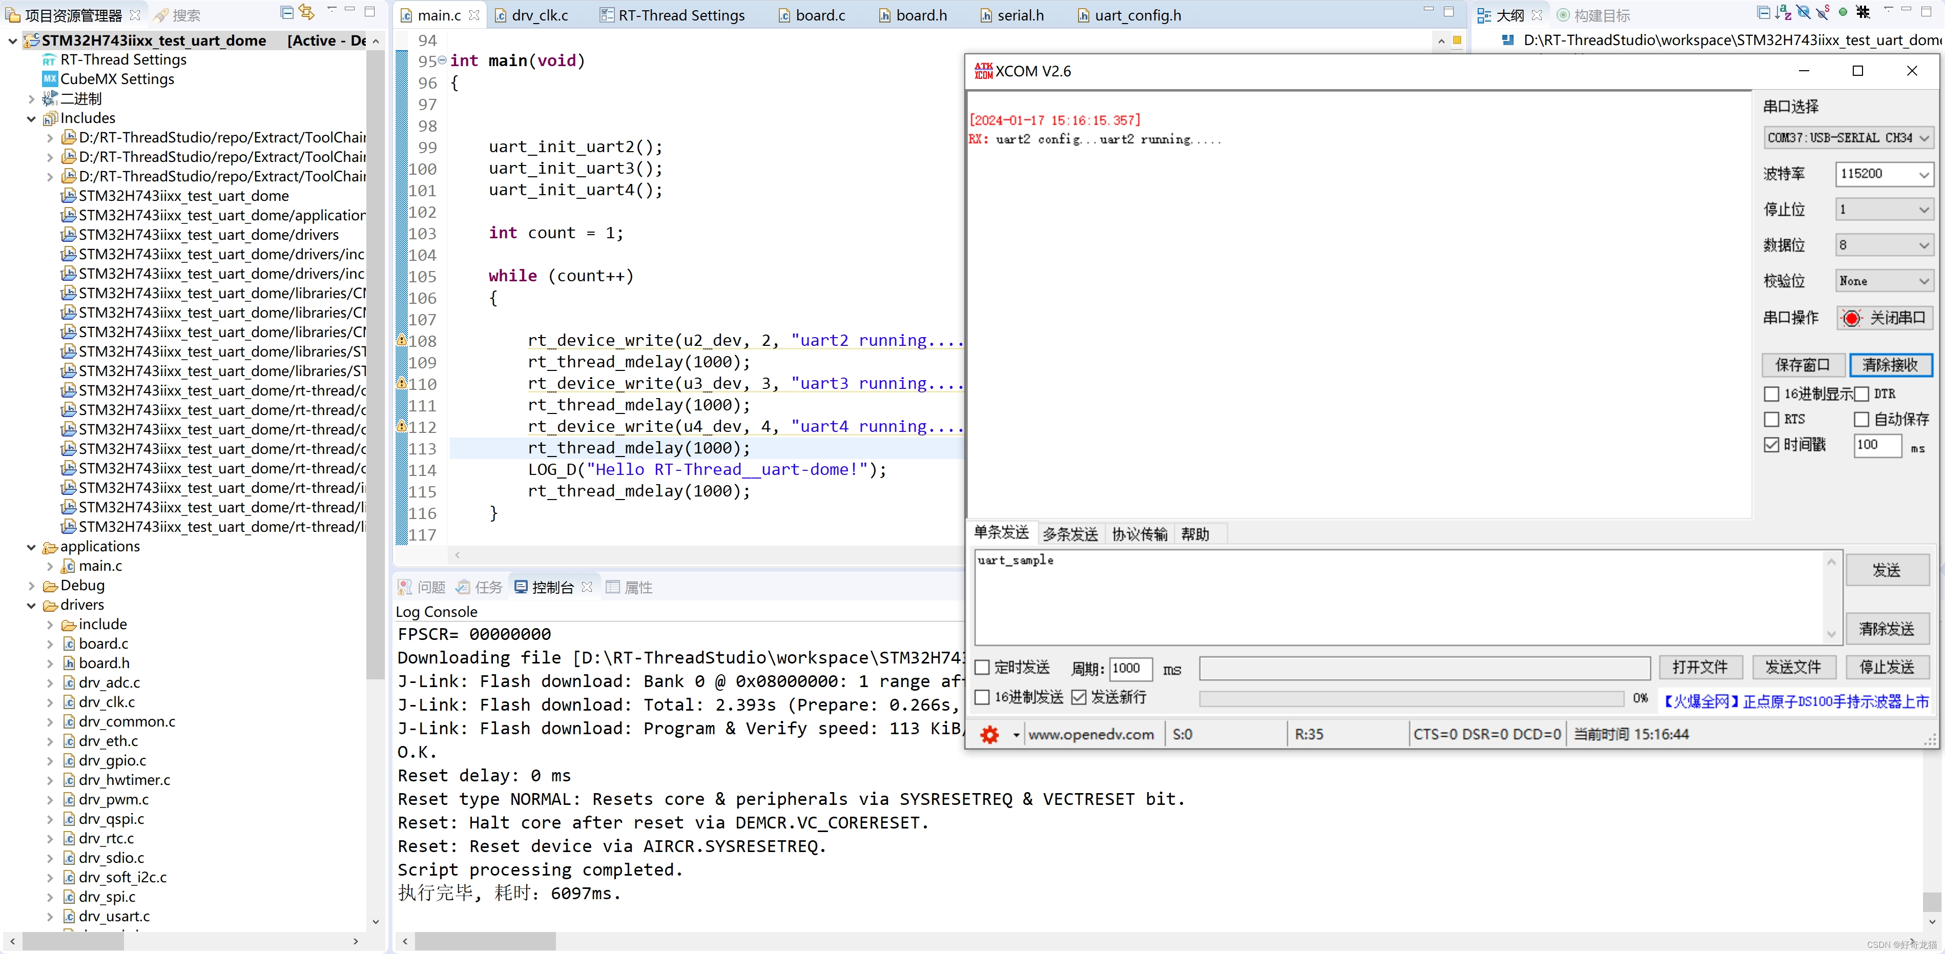Click the console horizontal scrollbar thumb
The width and height of the screenshot is (1945, 954).
(x=485, y=940)
